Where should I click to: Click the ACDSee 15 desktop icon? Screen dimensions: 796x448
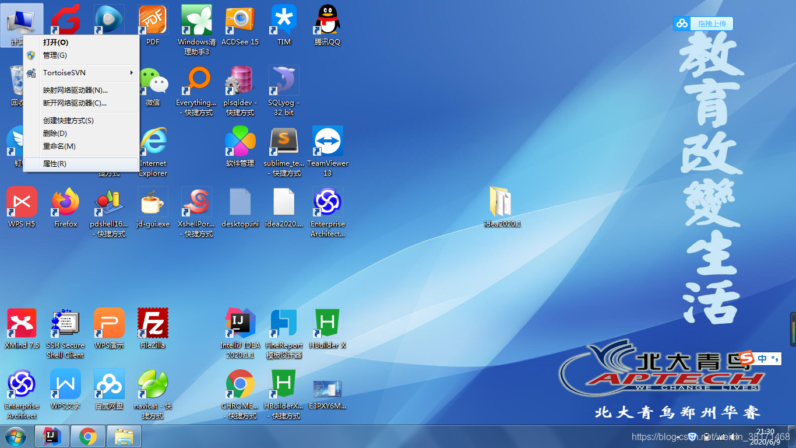[239, 20]
